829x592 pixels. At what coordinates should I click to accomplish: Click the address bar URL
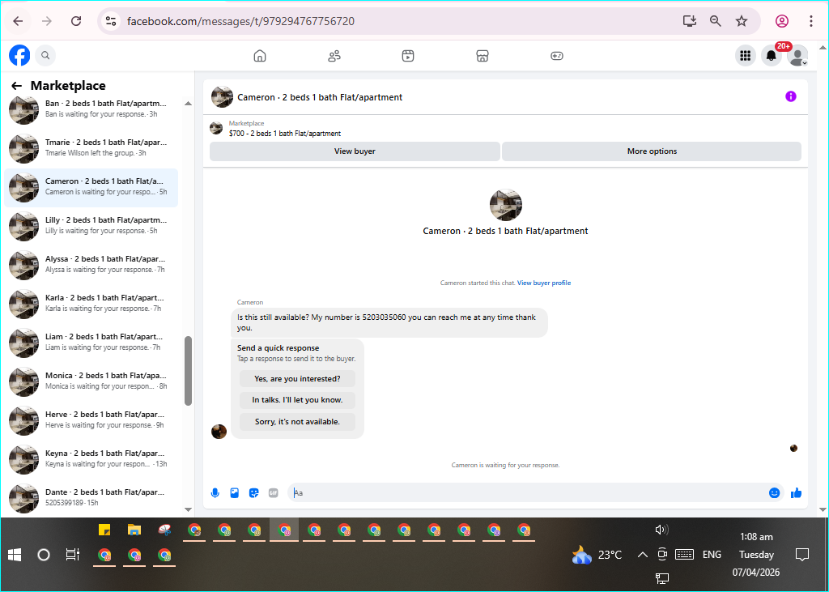tap(240, 21)
